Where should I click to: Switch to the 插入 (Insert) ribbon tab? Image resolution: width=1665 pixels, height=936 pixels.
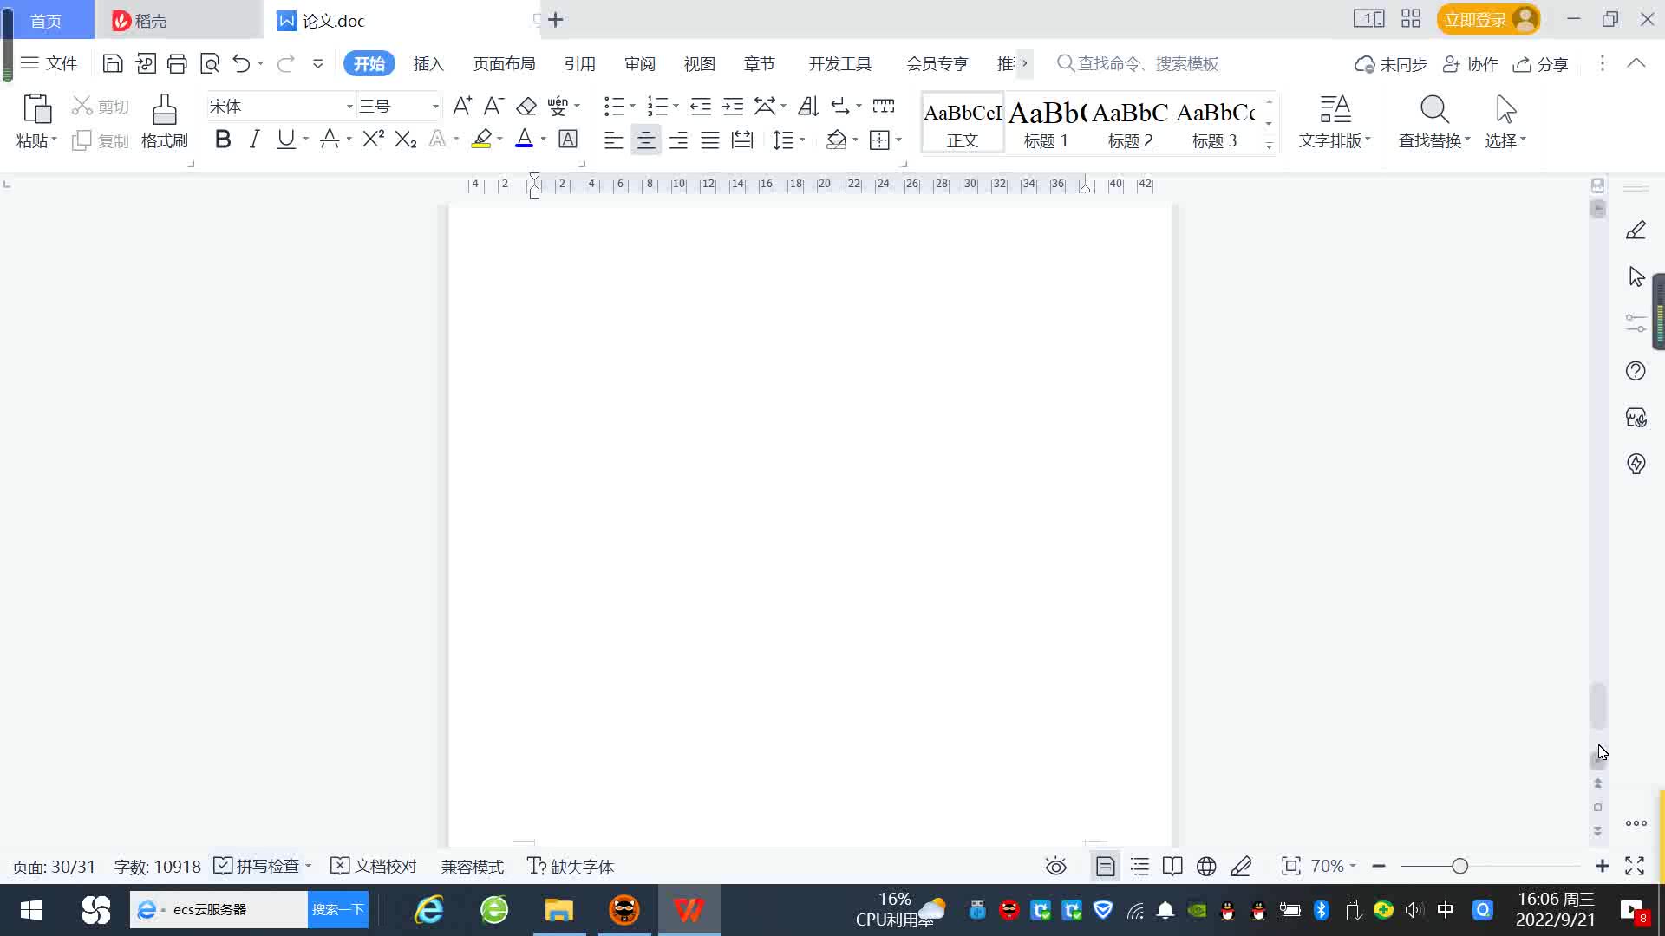click(428, 63)
